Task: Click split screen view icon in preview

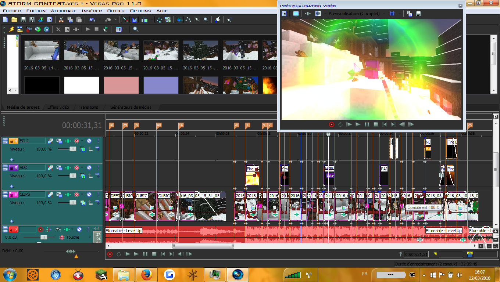Action: 318,14
